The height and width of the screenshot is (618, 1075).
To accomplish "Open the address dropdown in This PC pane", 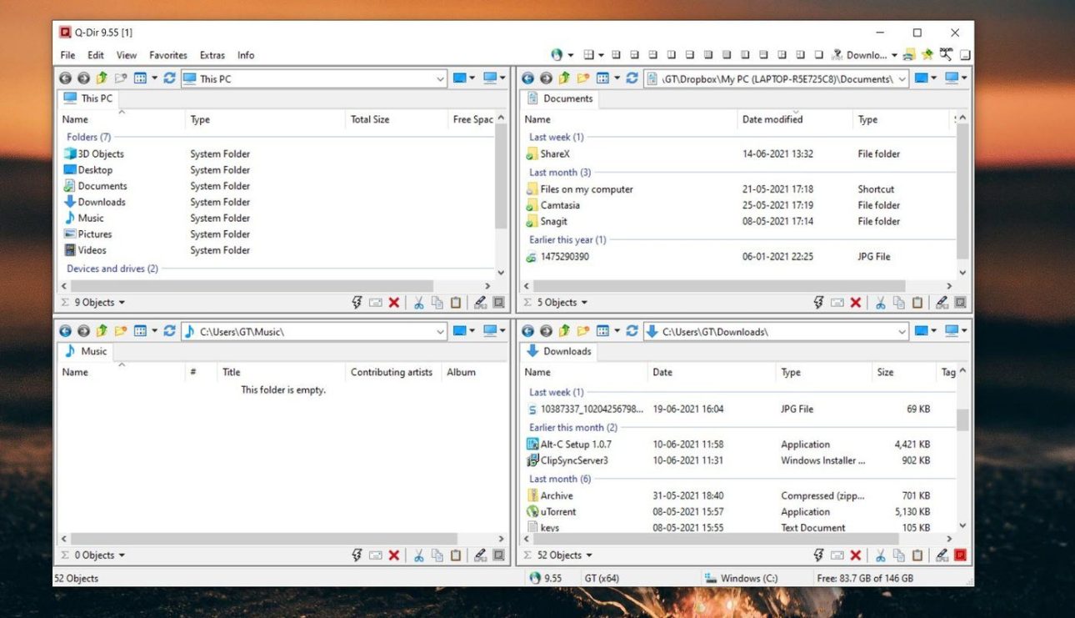I will coord(440,79).
